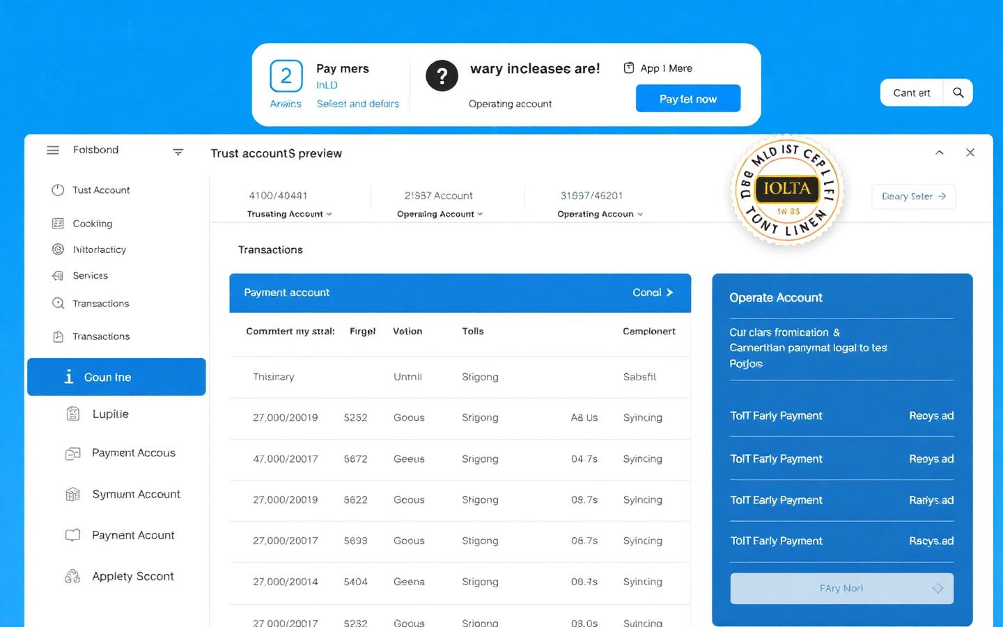Close the Trust accounts preview panel
Viewport: 1003px width, 627px height.
[x=970, y=153]
